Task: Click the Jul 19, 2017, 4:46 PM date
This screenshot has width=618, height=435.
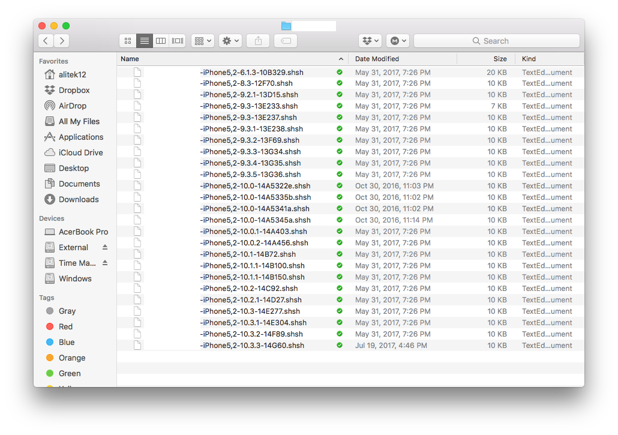Action: point(391,345)
